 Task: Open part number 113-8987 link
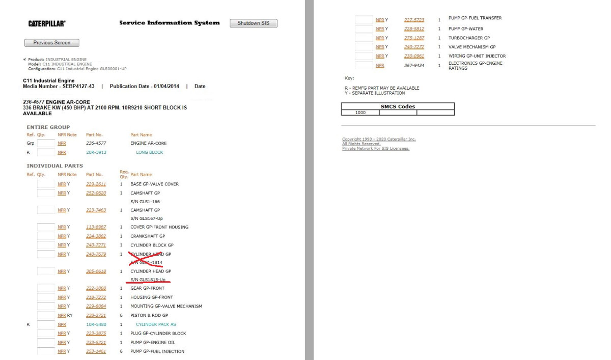tap(96, 227)
